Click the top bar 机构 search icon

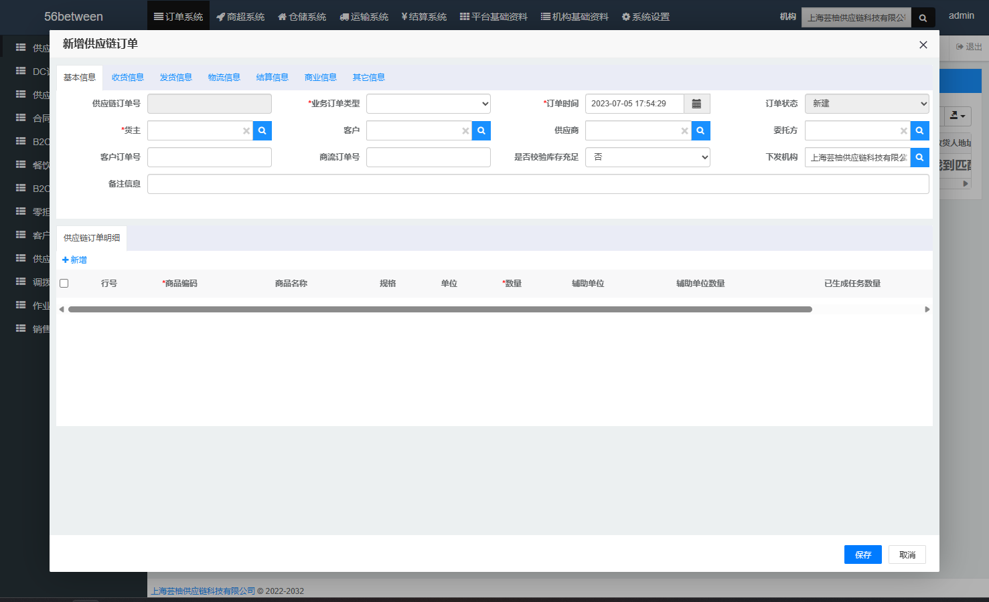[923, 18]
